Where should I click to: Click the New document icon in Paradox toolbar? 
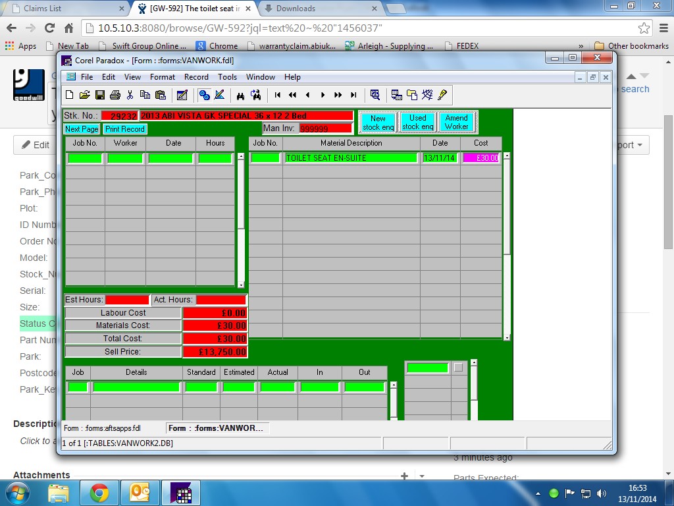(x=70, y=95)
